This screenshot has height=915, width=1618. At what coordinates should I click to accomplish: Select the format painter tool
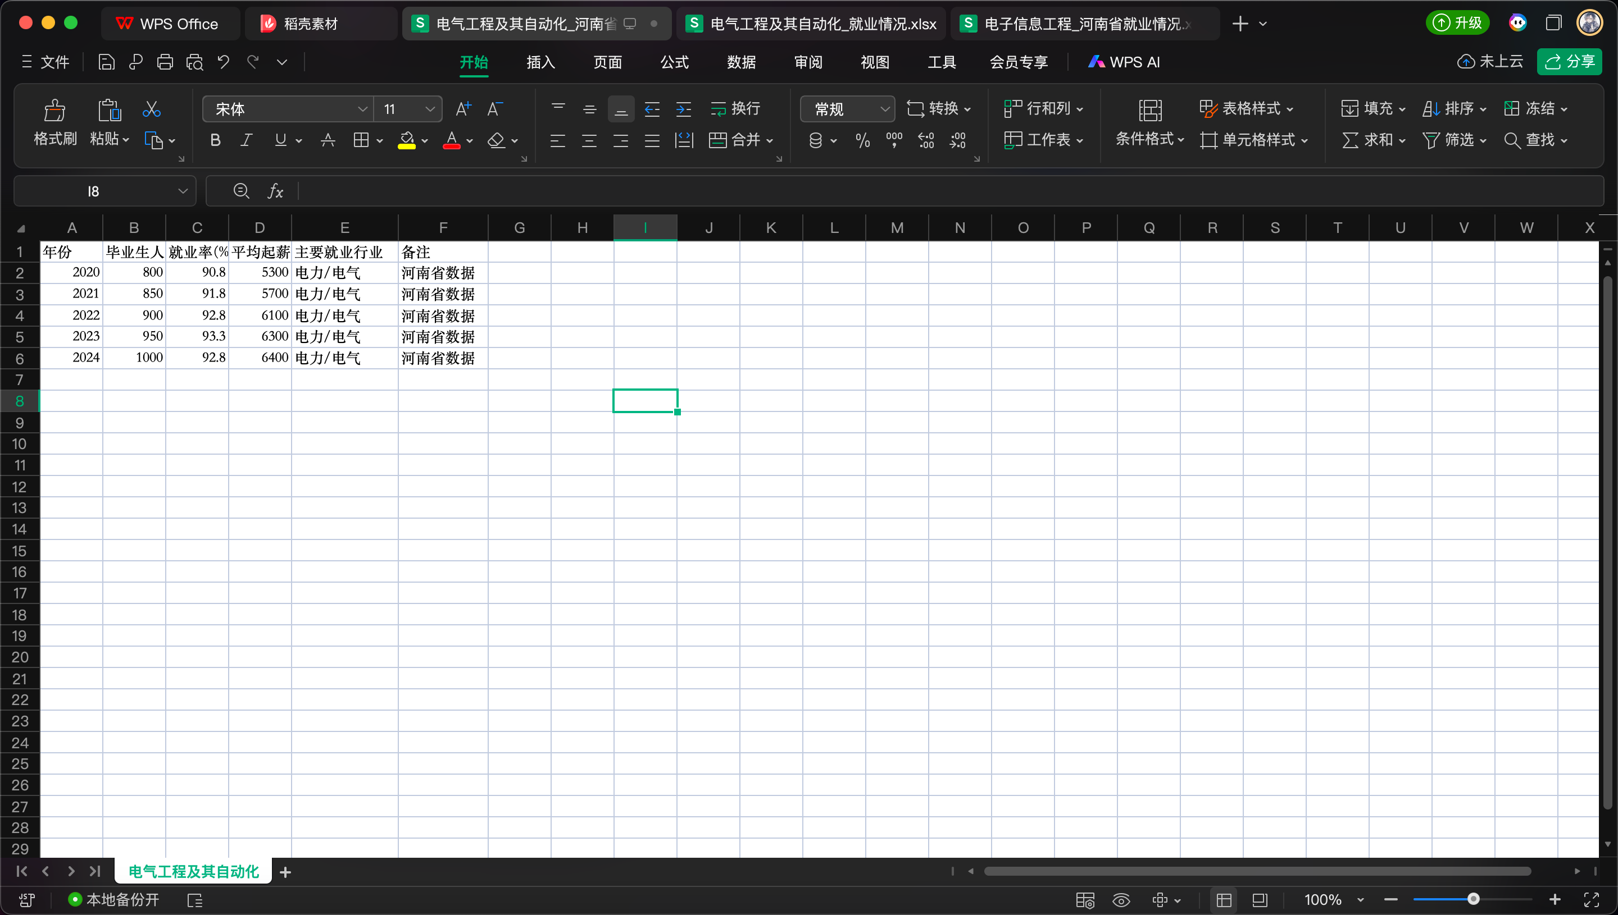click(x=54, y=123)
